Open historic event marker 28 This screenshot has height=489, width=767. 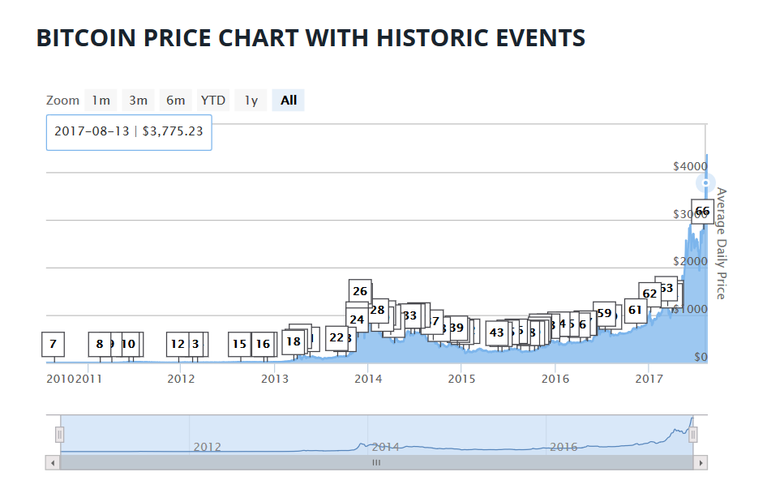pyautogui.click(x=379, y=311)
